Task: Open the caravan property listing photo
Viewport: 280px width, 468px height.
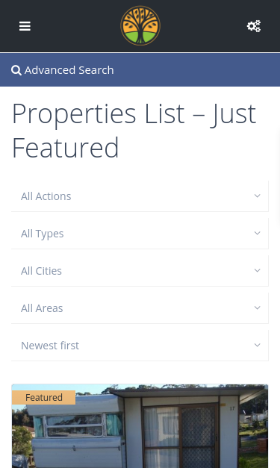Action: (140, 426)
